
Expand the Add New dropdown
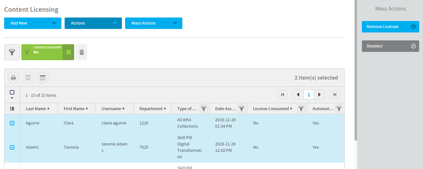coord(32,23)
